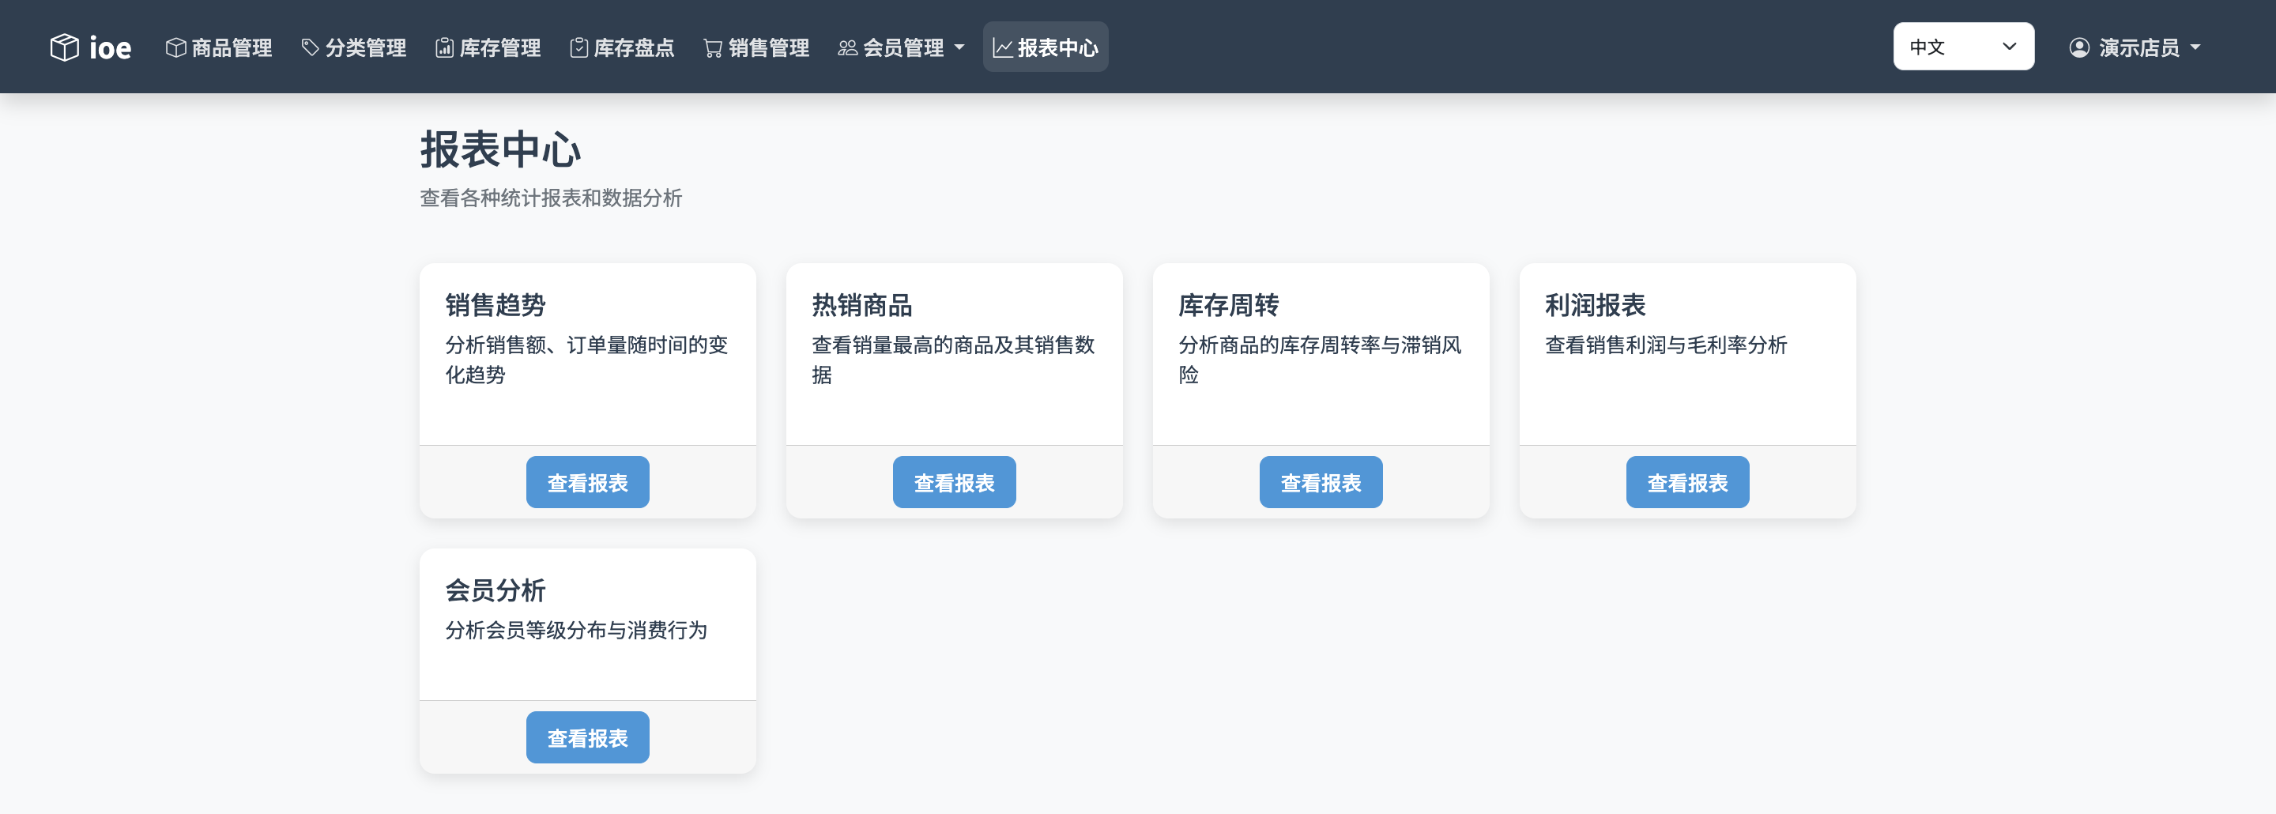Expand the 会员管理 dropdown caret
This screenshot has height=814, width=2276.
(x=959, y=47)
